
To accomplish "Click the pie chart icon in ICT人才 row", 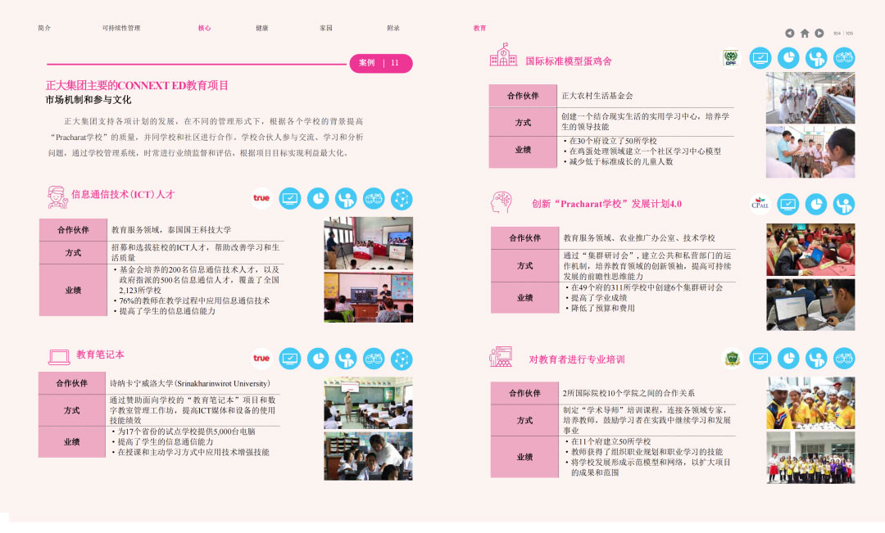I will pos(317,198).
